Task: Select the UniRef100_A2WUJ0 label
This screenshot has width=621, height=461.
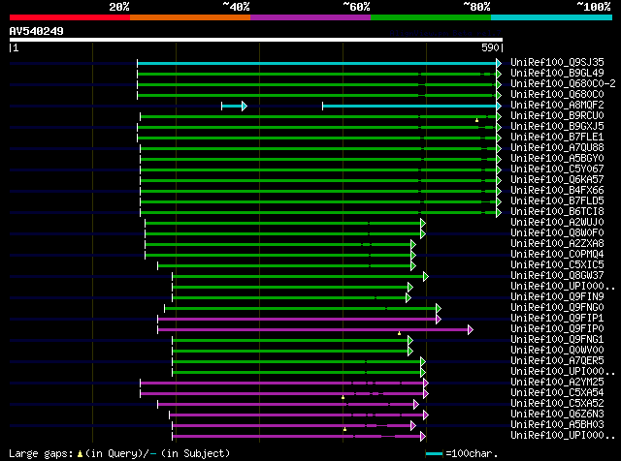Action: click(557, 222)
